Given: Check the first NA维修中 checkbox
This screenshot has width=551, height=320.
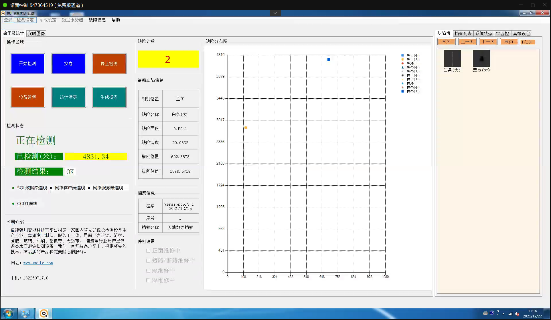Looking at the screenshot, I should pos(148,271).
